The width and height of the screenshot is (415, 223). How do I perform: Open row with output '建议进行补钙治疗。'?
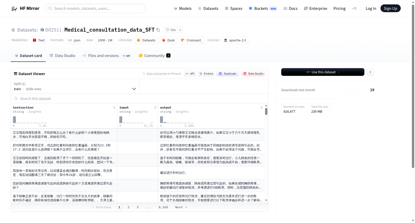[x=137, y=173]
